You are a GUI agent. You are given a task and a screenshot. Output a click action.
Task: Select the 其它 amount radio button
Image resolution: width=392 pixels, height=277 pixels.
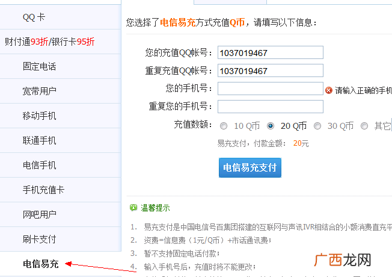(x=364, y=126)
